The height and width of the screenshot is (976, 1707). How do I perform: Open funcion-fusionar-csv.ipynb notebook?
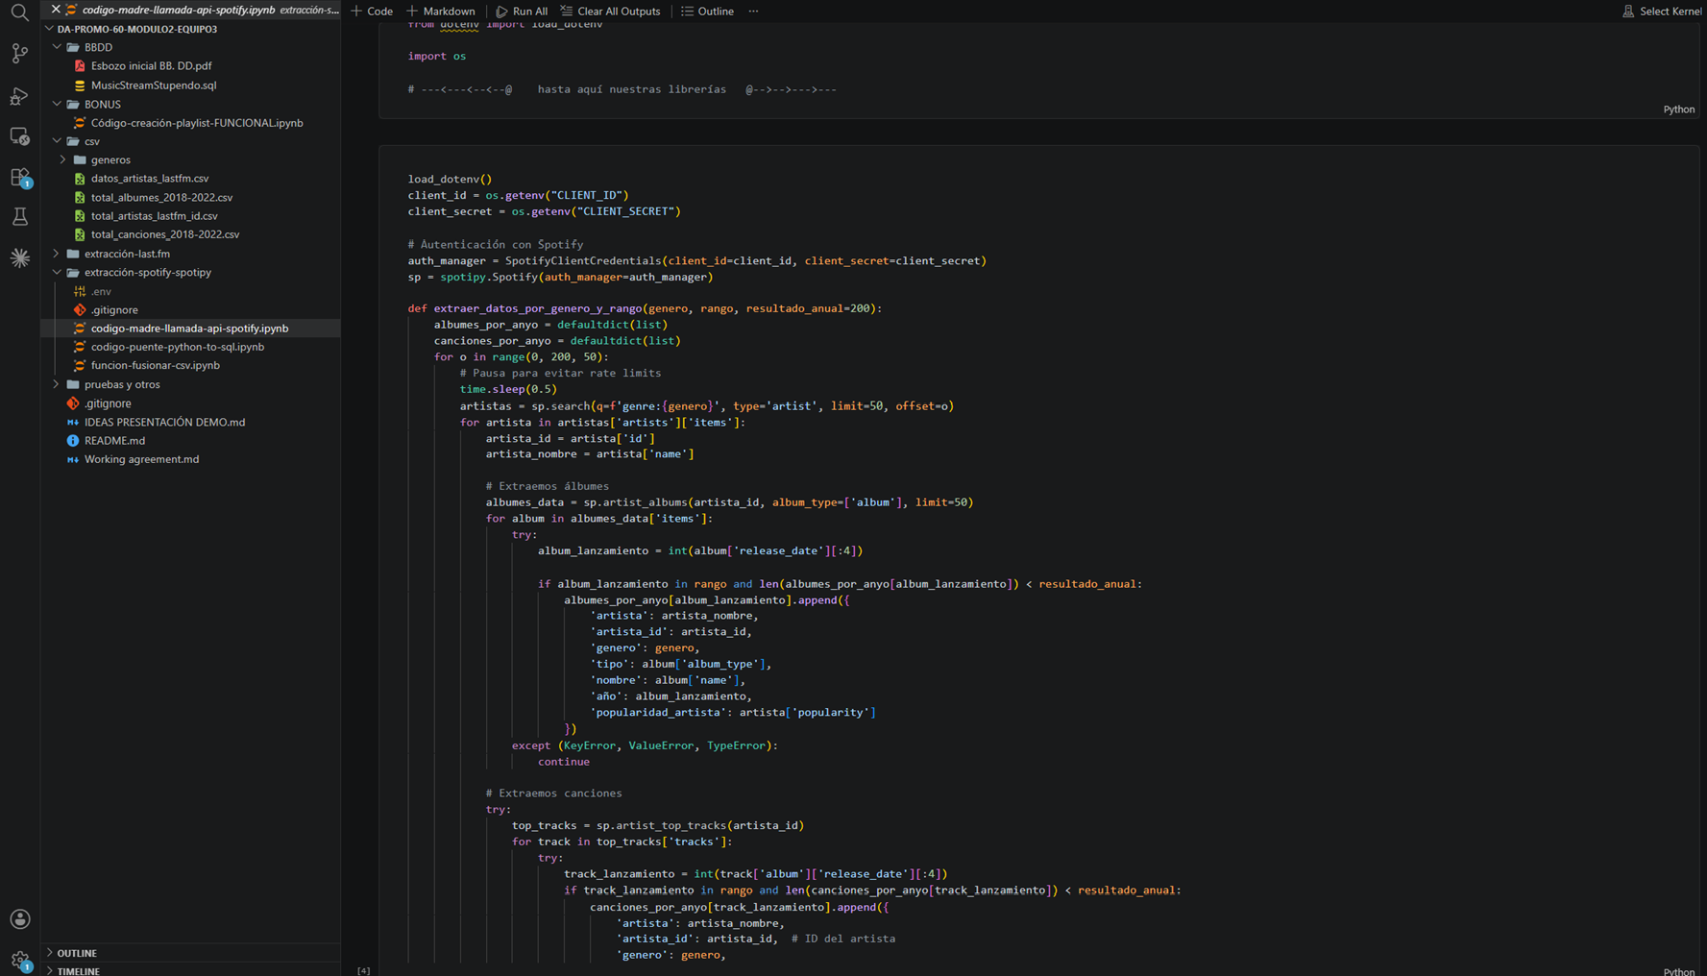coord(155,365)
